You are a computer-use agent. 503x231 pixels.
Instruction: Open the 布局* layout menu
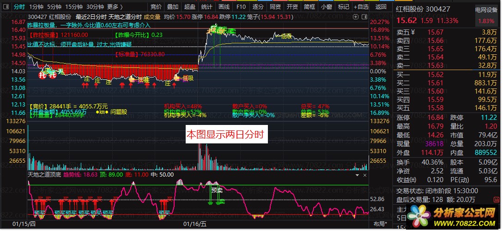pyautogui.click(x=381, y=224)
